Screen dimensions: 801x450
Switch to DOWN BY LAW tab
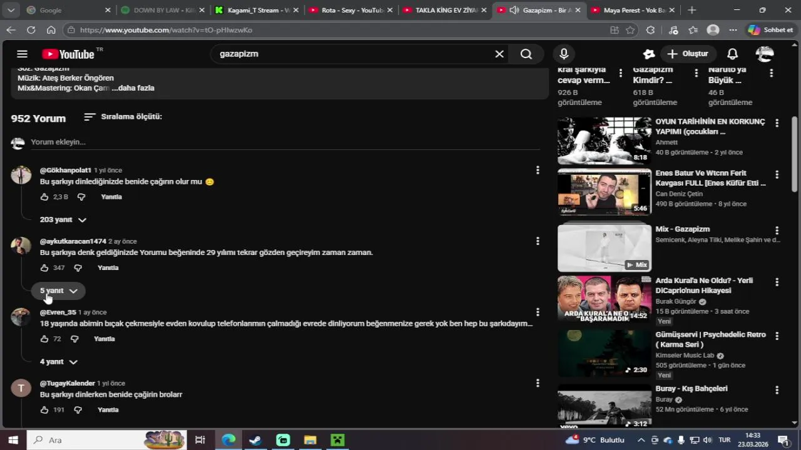click(163, 10)
